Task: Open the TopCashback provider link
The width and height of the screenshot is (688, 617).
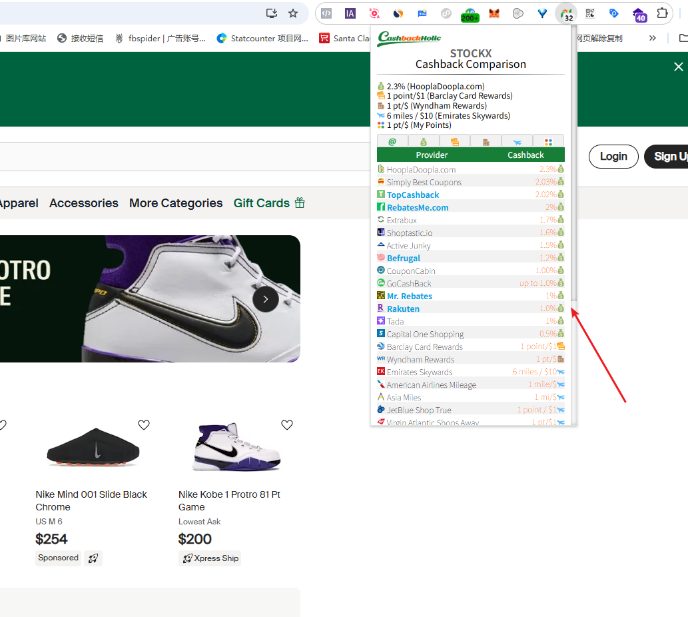Action: (413, 195)
